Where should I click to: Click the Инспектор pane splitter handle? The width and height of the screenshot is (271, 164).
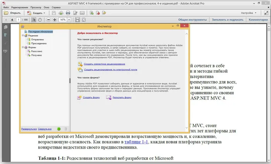[70, 81]
